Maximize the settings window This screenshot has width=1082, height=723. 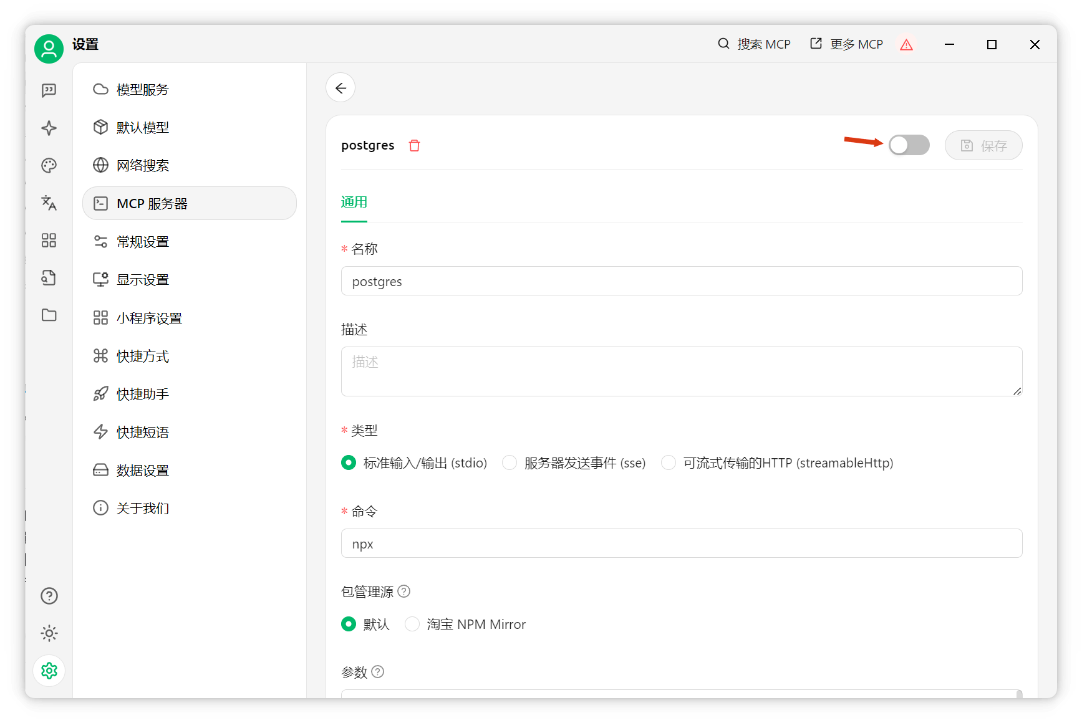click(x=992, y=44)
